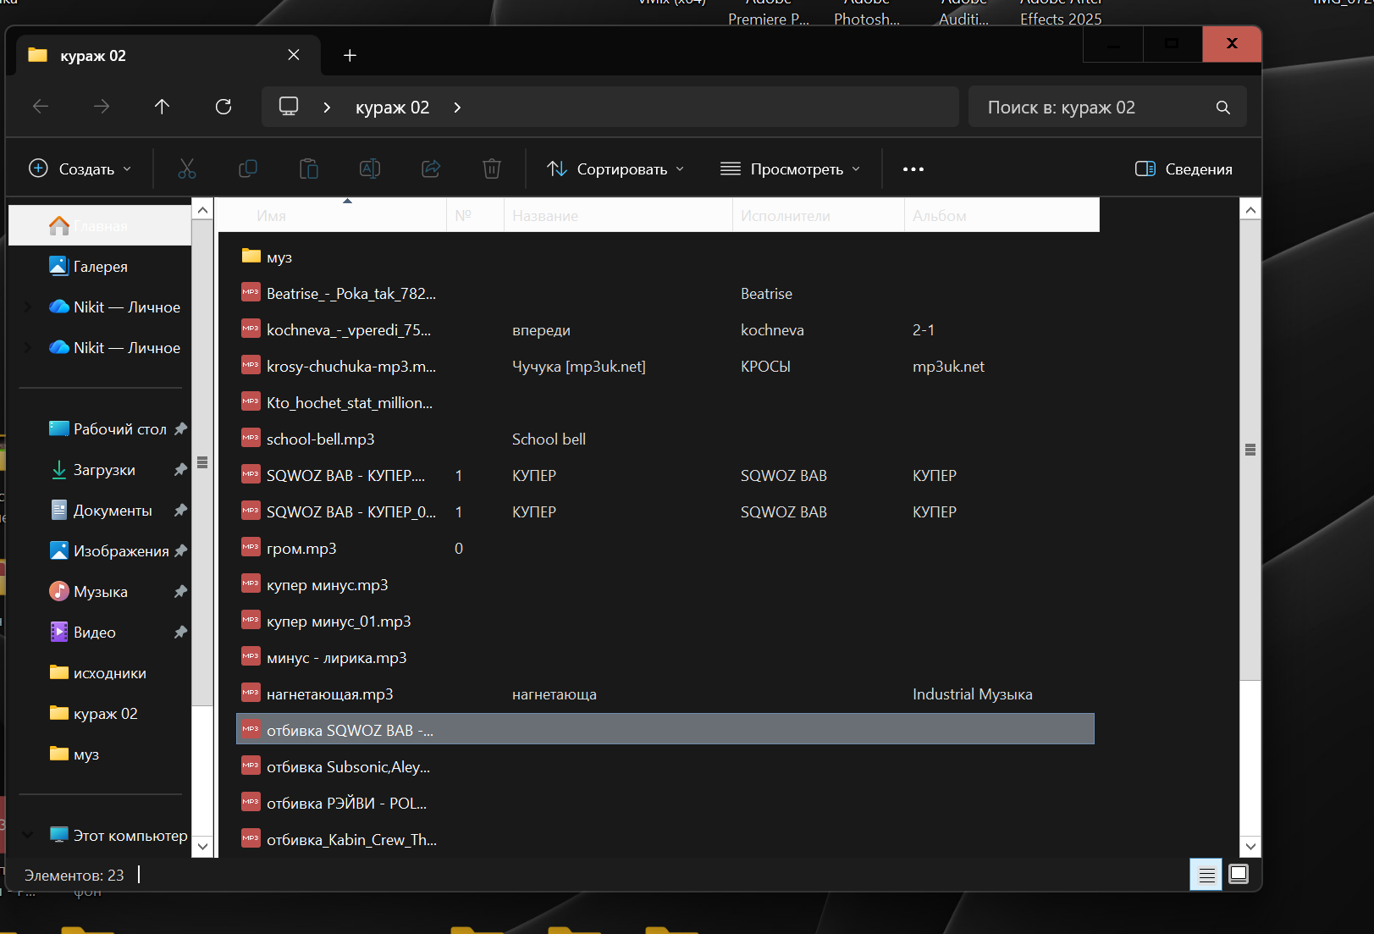Image resolution: width=1374 pixels, height=934 pixels.
Task: Expand the chevron before кураж 02 in address bar
Action: click(x=327, y=108)
